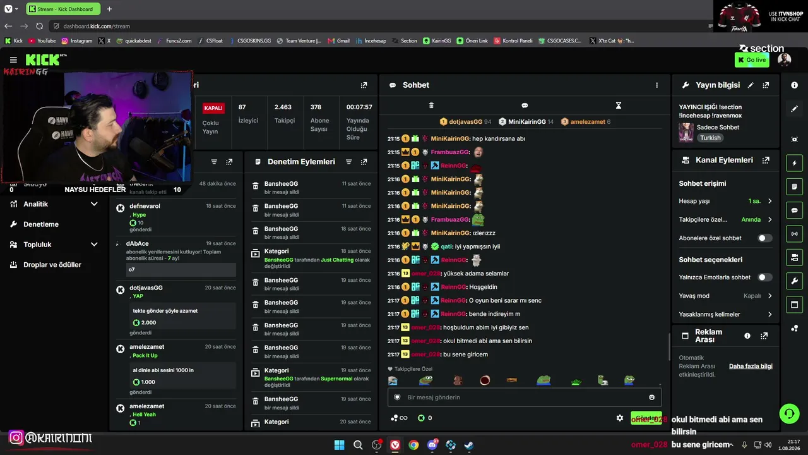Viewport: 808px width, 455px height.
Task: Click the lightning bolt icon in right sidebar
Action: [x=794, y=163]
